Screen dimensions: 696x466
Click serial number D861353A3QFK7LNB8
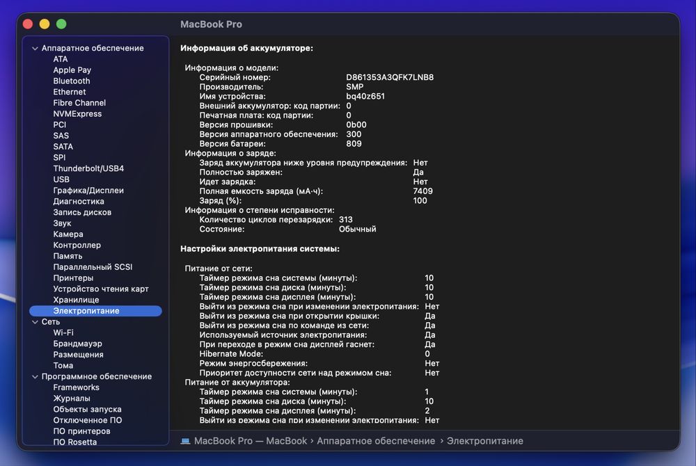click(x=390, y=77)
